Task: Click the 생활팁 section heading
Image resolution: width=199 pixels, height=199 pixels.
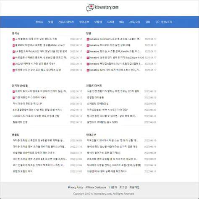Action: (x=16, y=135)
